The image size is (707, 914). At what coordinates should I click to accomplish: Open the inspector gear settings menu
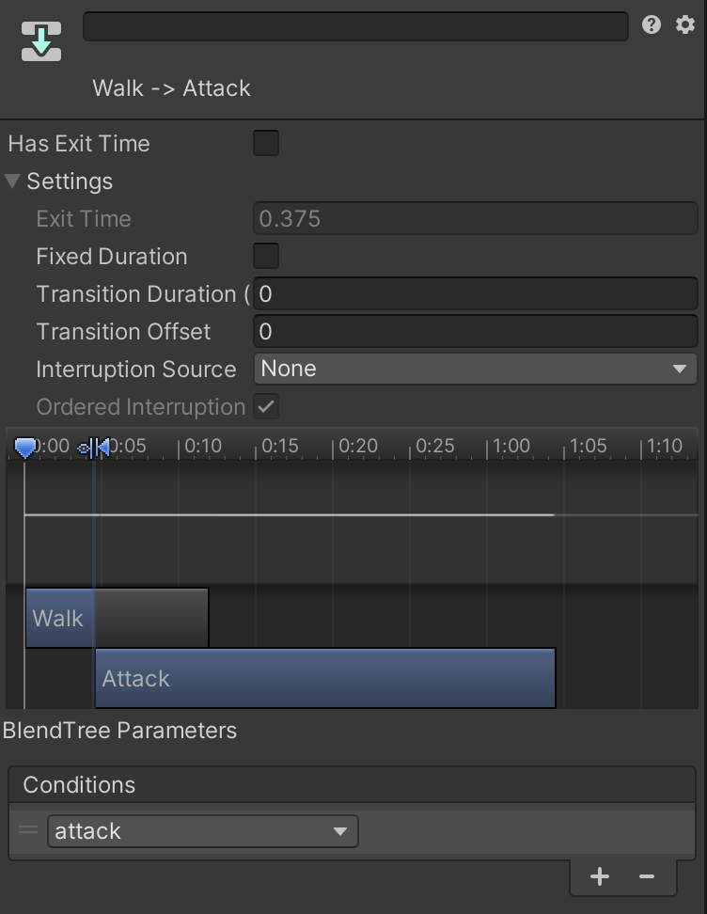point(685,24)
